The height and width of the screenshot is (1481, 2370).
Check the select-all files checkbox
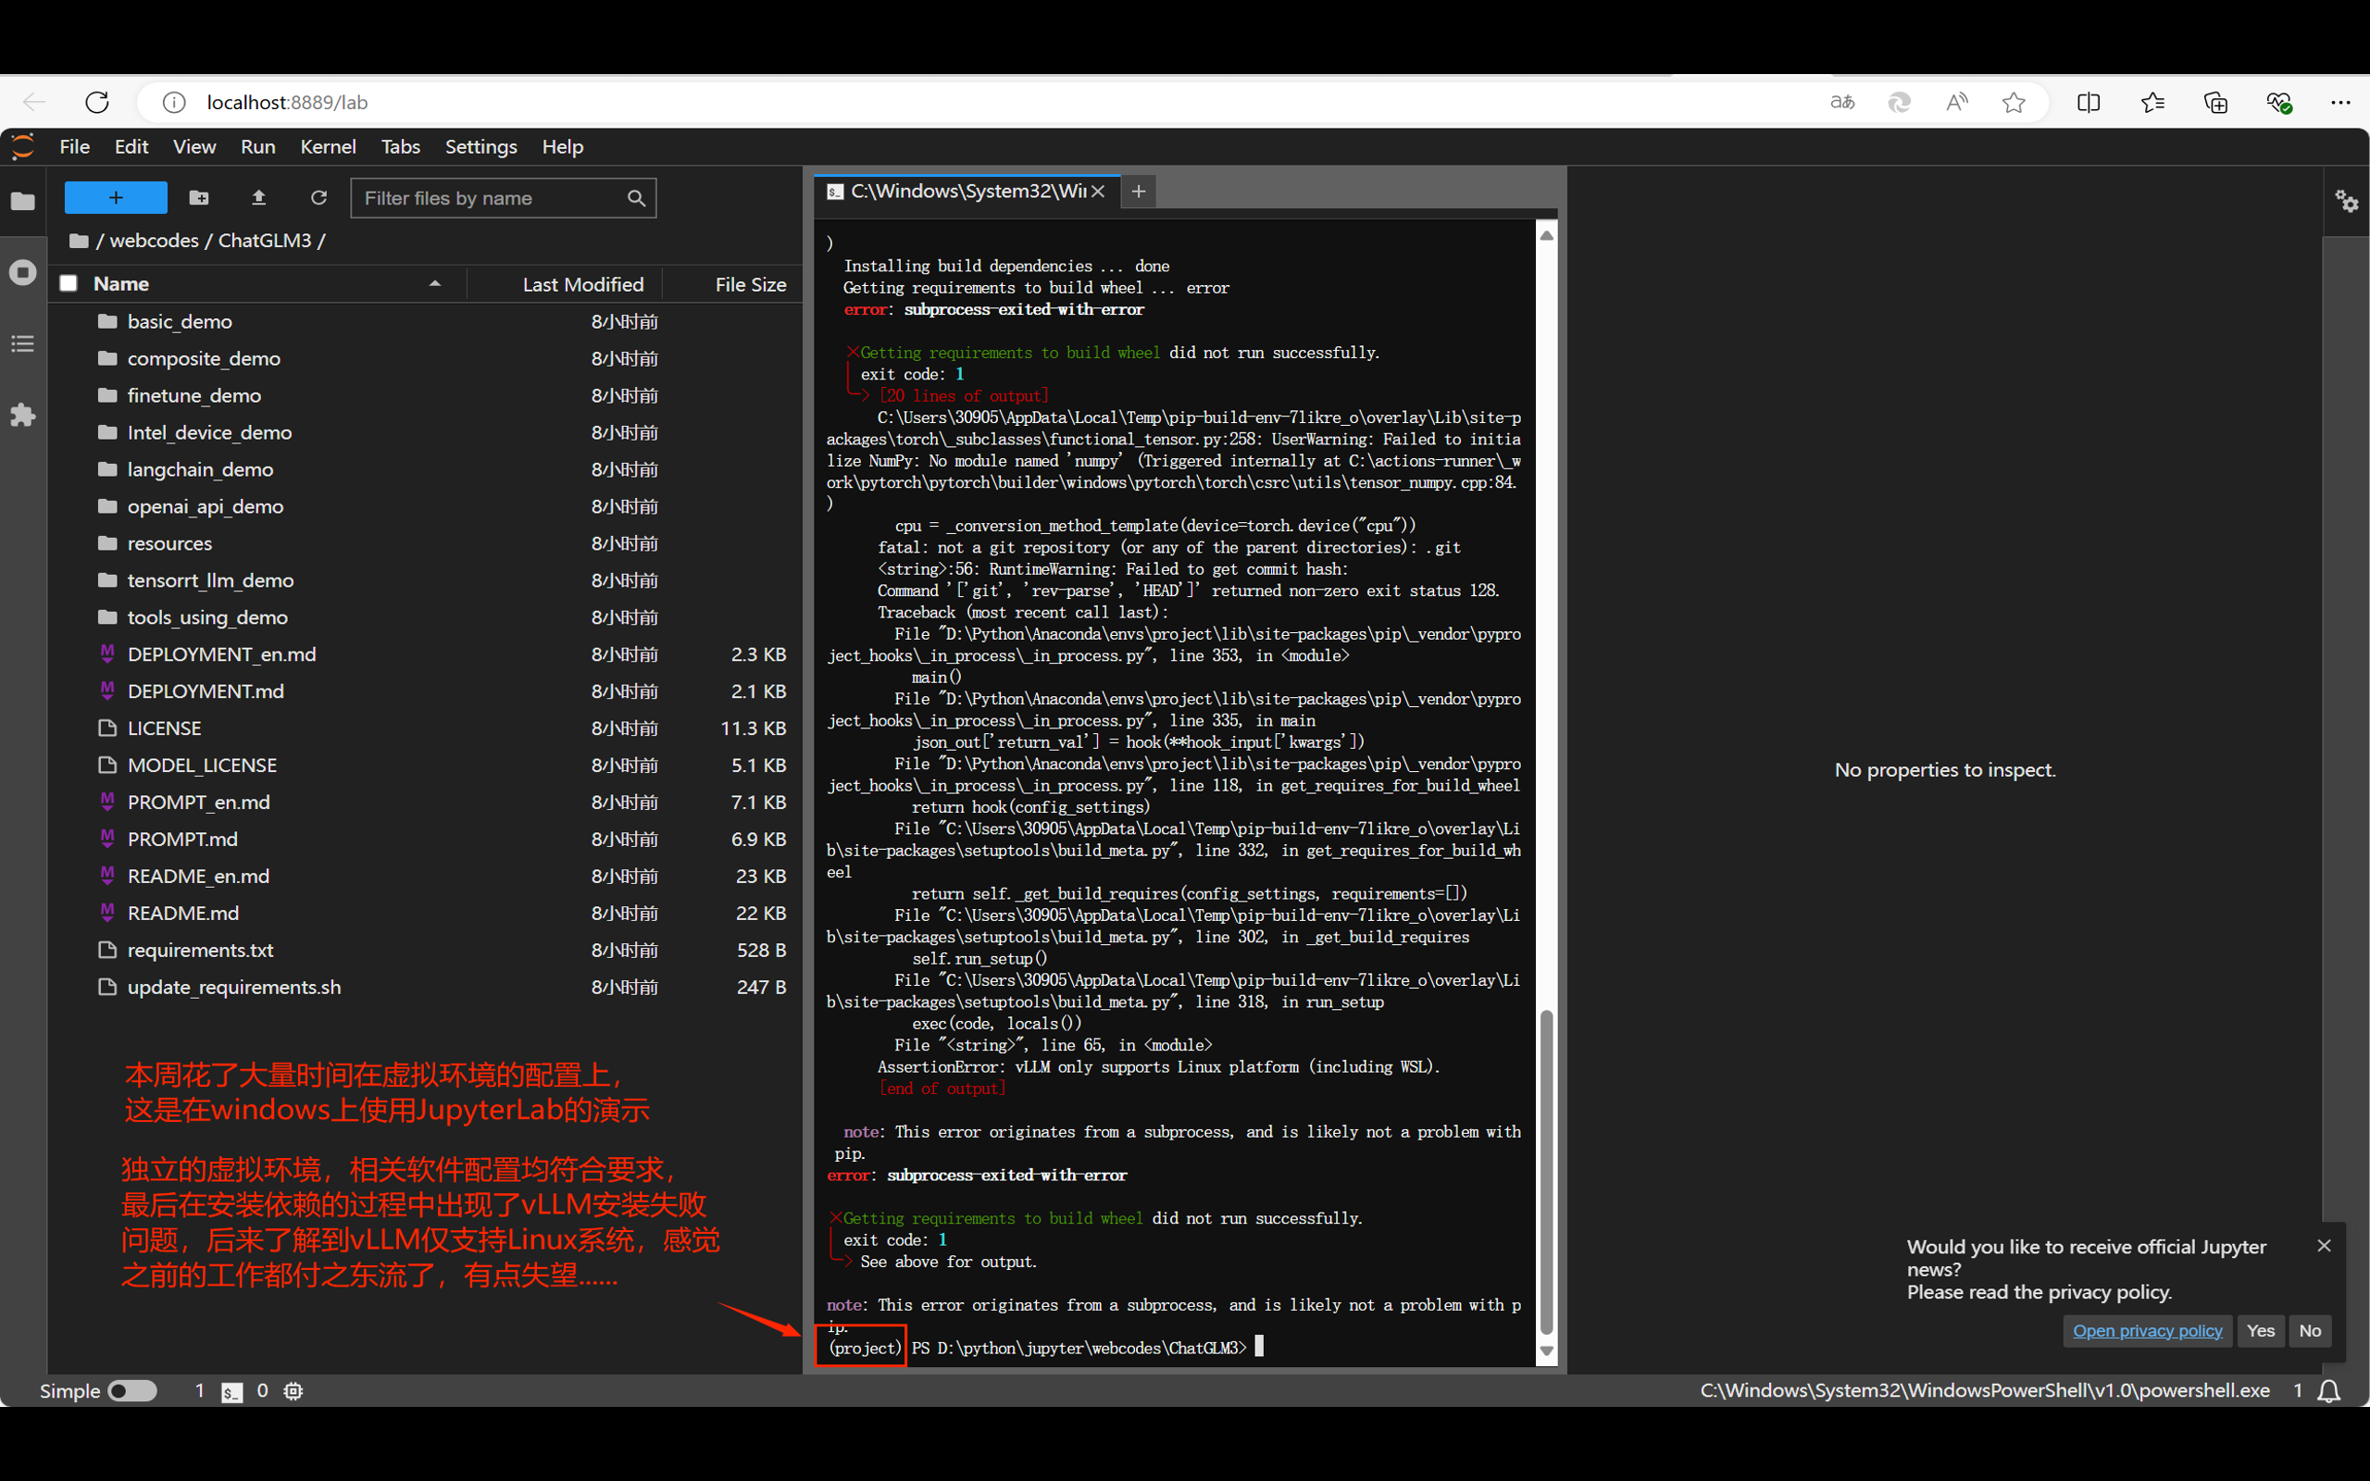click(69, 284)
